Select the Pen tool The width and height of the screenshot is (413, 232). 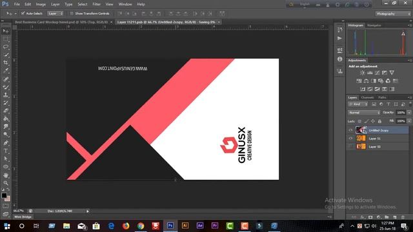6,143
